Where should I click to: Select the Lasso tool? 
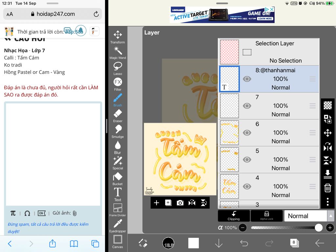(118, 69)
